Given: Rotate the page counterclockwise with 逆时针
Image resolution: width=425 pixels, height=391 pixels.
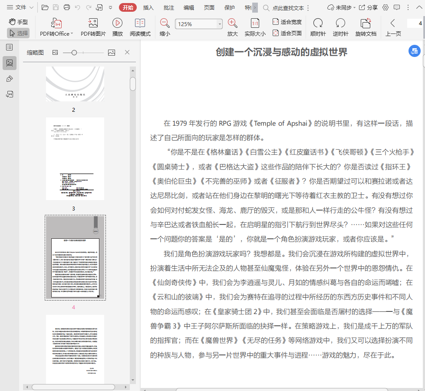Looking at the screenshot, I should (340, 23).
